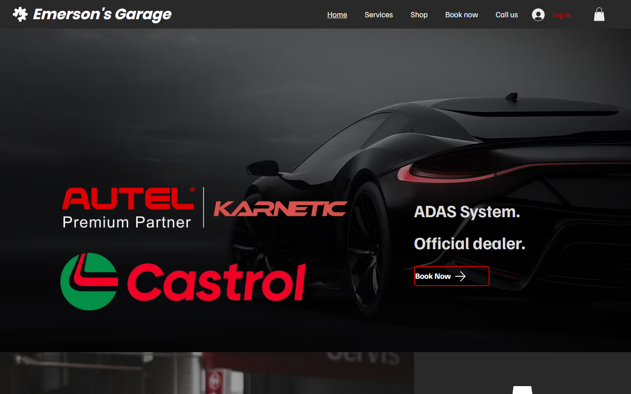Click the Official dealer. heading text

pos(470,244)
